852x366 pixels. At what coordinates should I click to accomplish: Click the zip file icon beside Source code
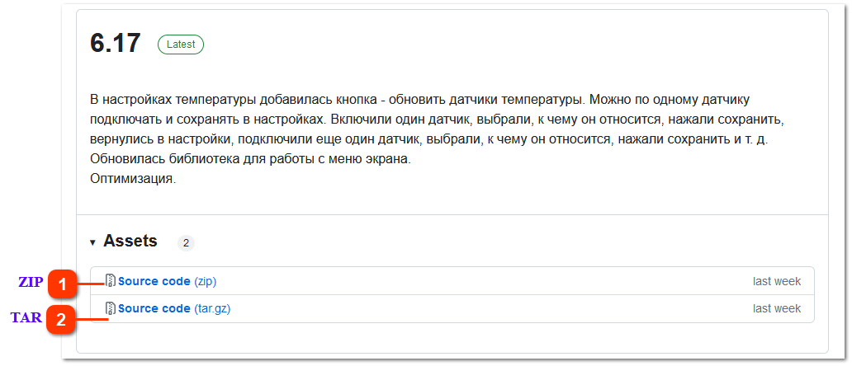click(x=111, y=281)
